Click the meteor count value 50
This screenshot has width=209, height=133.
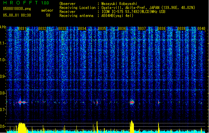[48, 15]
